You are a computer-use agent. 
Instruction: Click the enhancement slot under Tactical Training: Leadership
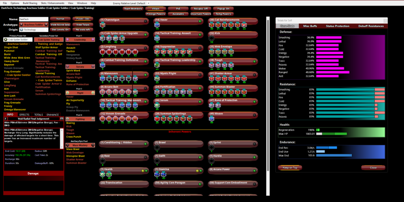tap(157, 65)
